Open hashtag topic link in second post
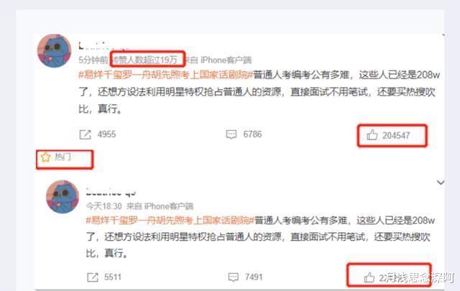This screenshot has height=291, width=460. point(170,221)
